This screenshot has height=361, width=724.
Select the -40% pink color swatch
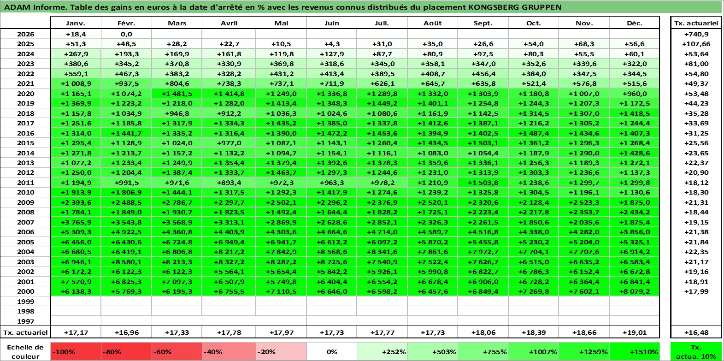click(229, 352)
